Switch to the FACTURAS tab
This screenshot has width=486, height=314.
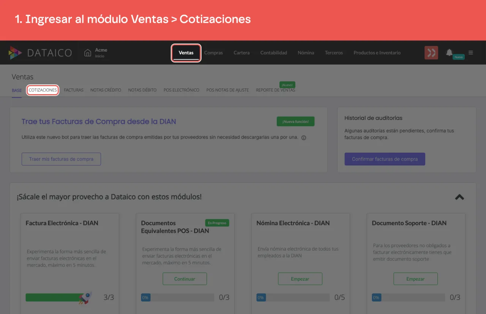click(74, 90)
